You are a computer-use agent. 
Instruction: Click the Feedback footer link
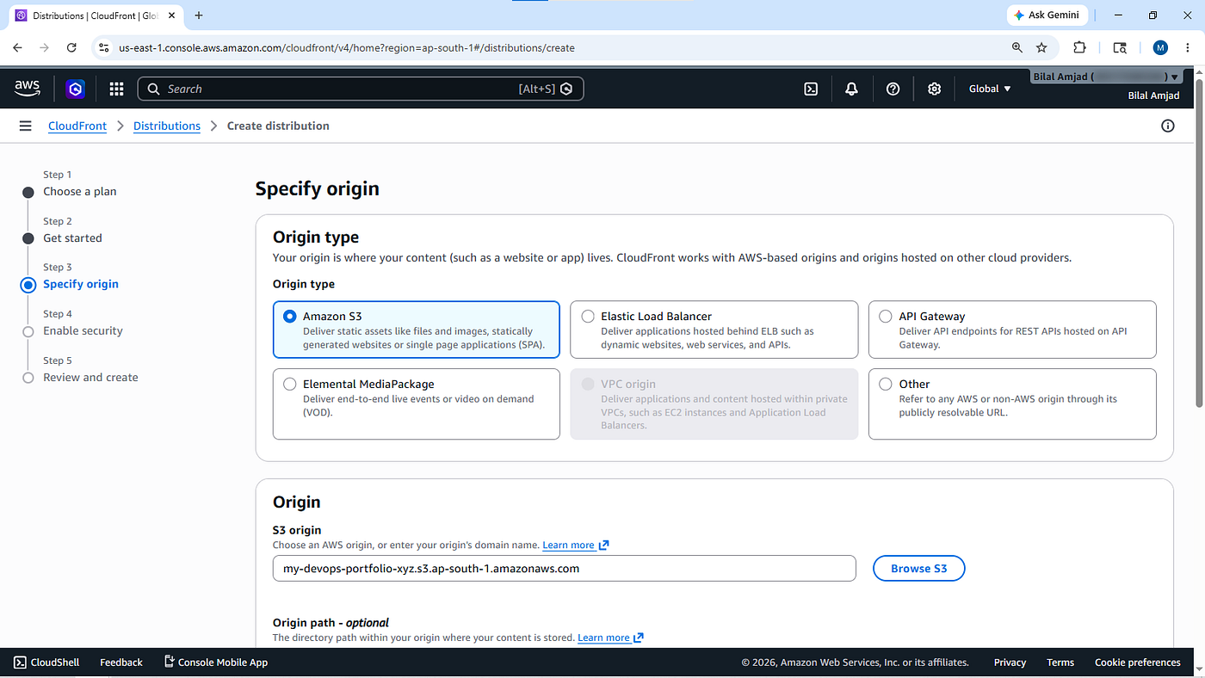pos(121,663)
